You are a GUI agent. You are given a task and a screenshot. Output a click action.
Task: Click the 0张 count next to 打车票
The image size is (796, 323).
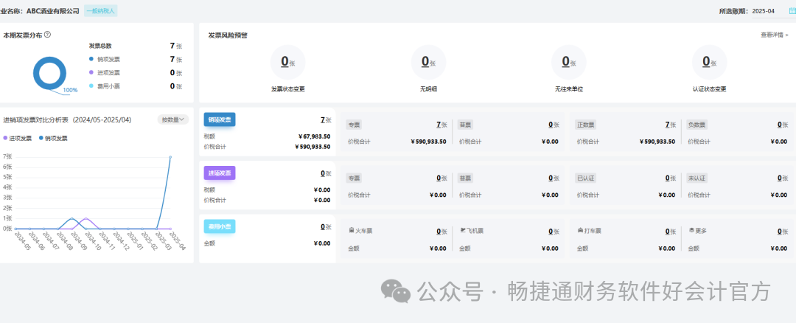670,232
